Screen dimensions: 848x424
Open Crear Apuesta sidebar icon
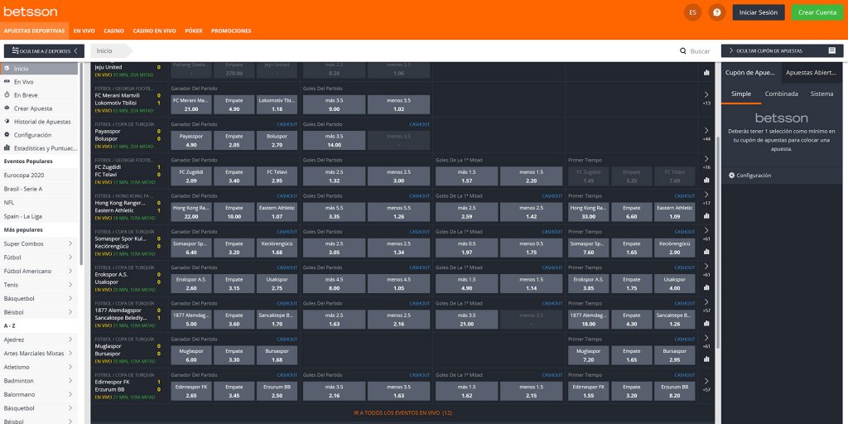[7, 108]
